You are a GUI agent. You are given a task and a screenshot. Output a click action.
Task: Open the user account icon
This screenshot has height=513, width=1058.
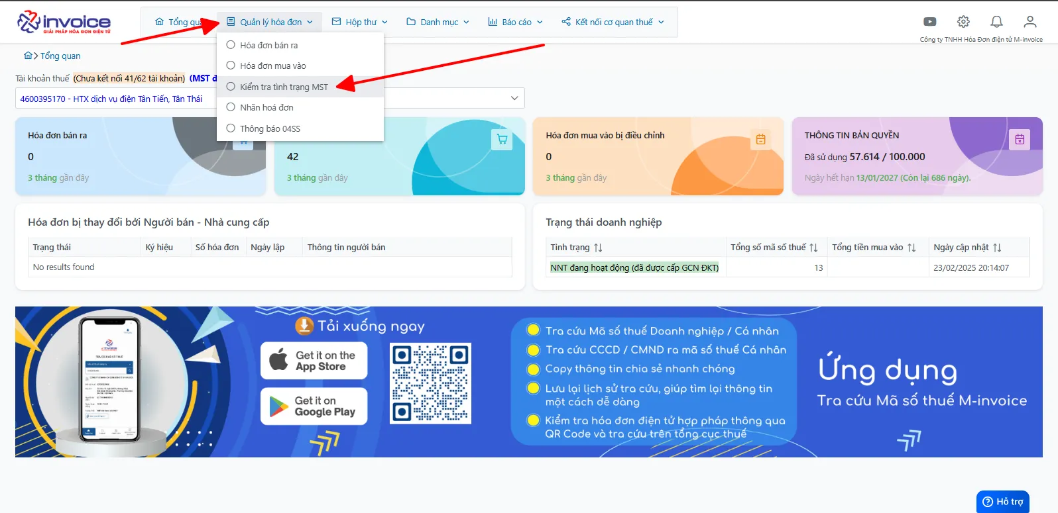pyautogui.click(x=1029, y=22)
